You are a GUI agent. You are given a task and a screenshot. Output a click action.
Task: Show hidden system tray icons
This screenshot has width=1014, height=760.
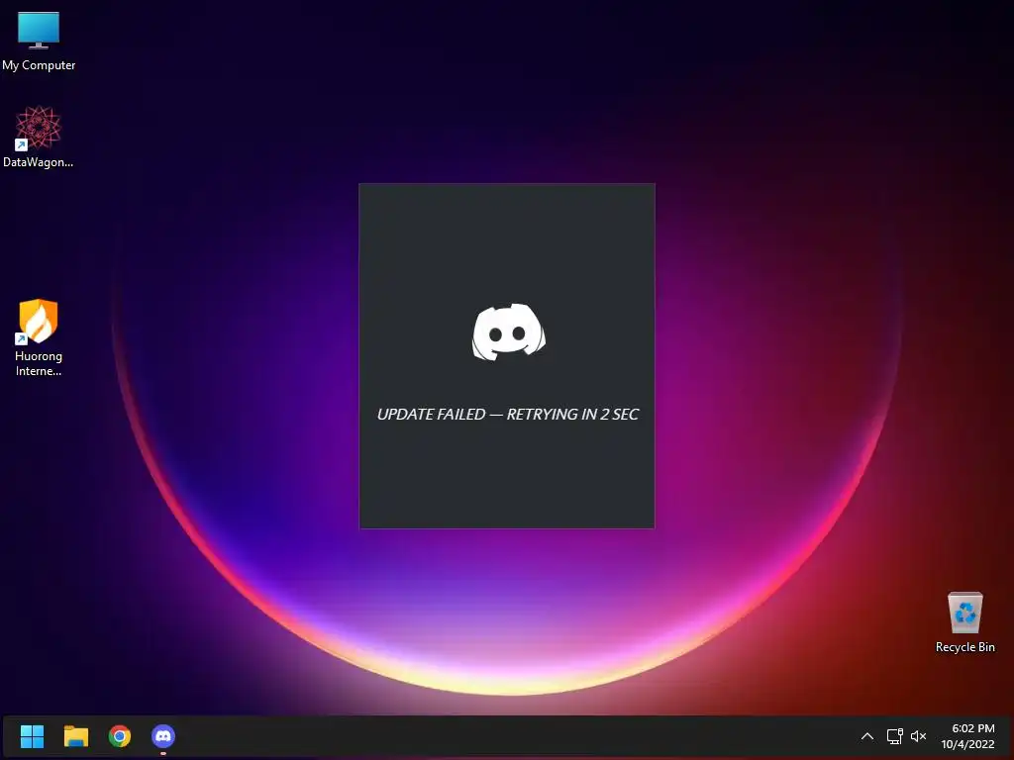click(x=867, y=736)
